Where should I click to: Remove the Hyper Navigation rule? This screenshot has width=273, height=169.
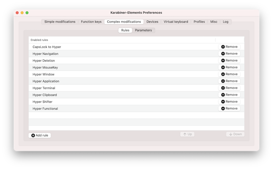point(229,54)
